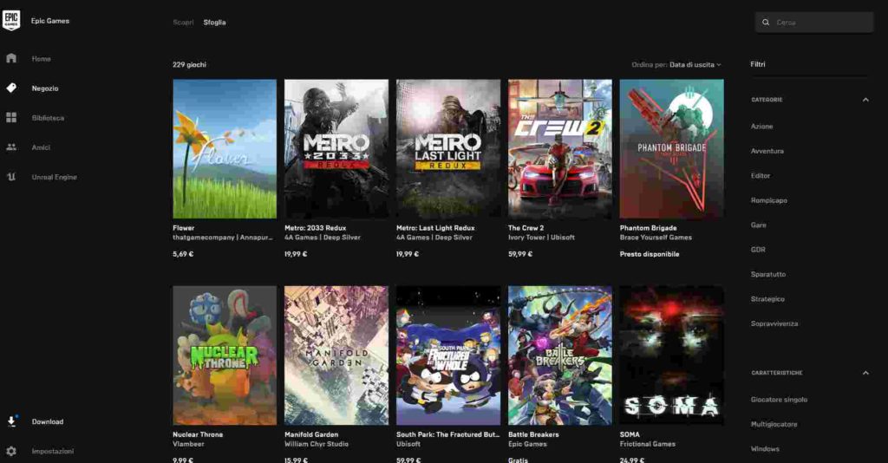Open the South Park Fractured But Whole cover
This screenshot has width=888, height=463.
pos(448,355)
